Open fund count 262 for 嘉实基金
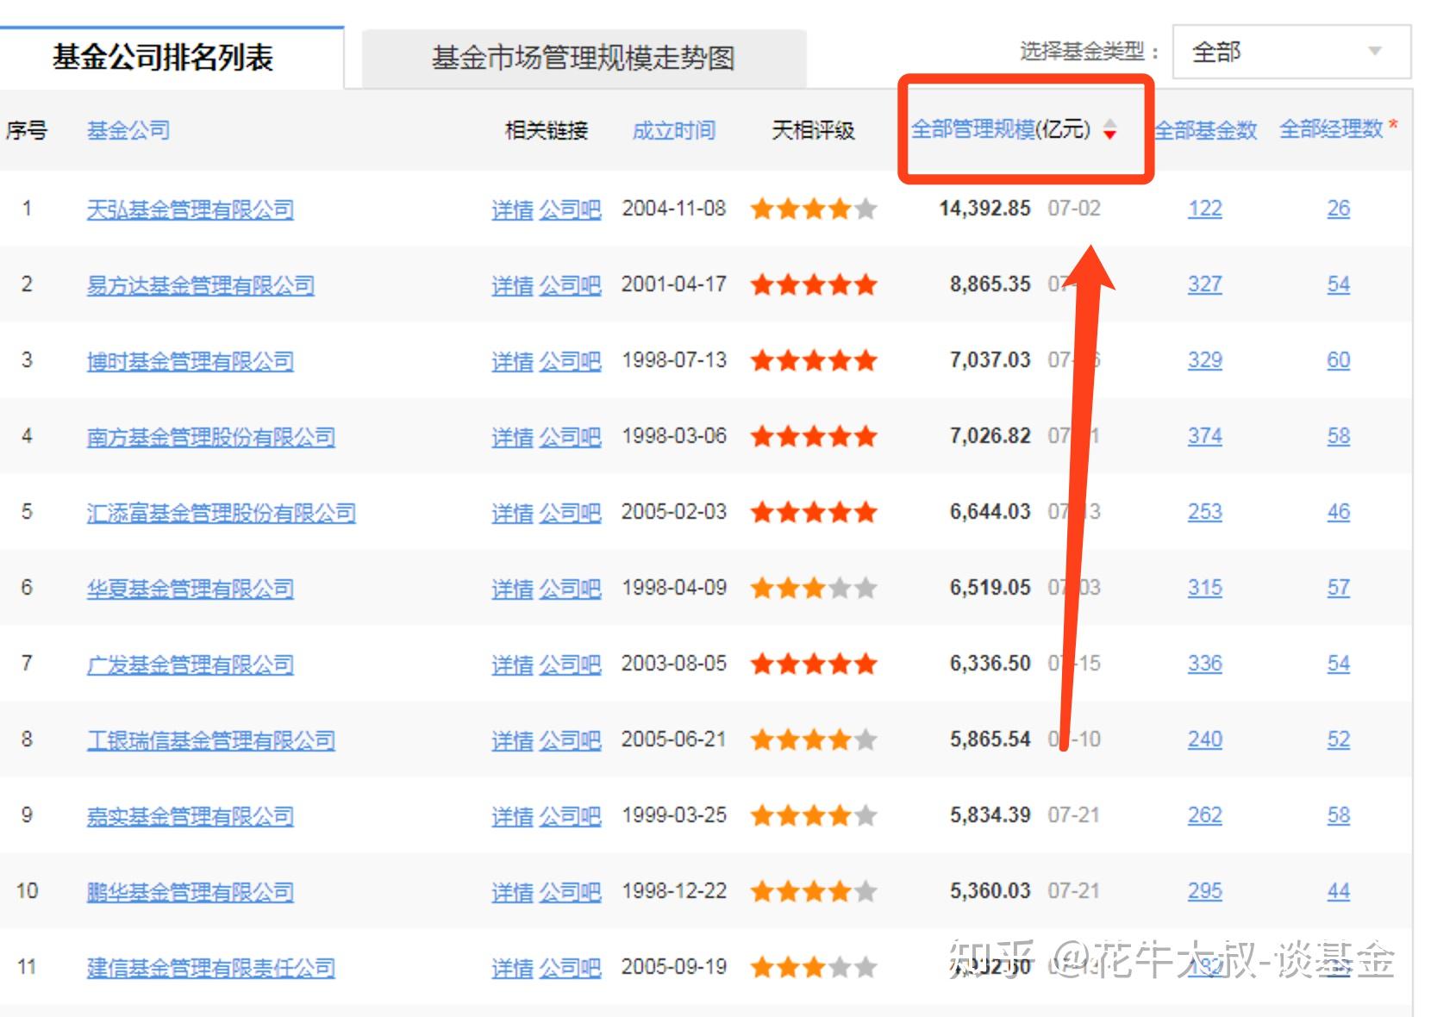The width and height of the screenshot is (1431, 1017). coord(1205,815)
